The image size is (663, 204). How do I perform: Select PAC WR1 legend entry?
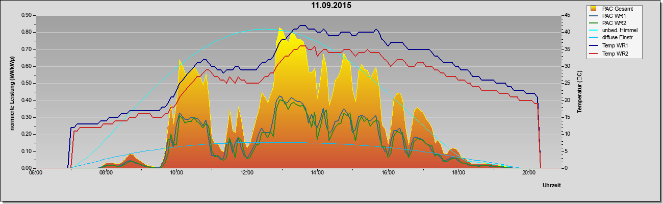click(x=614, y=16)
